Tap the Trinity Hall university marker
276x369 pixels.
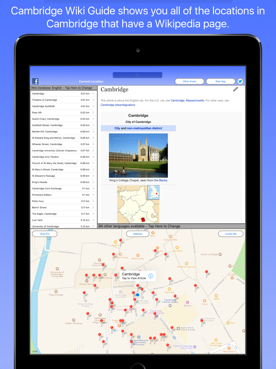click(57, 269)
